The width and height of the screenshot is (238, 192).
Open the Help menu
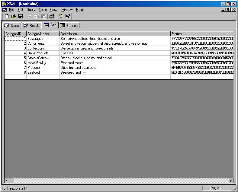point(79,10)
